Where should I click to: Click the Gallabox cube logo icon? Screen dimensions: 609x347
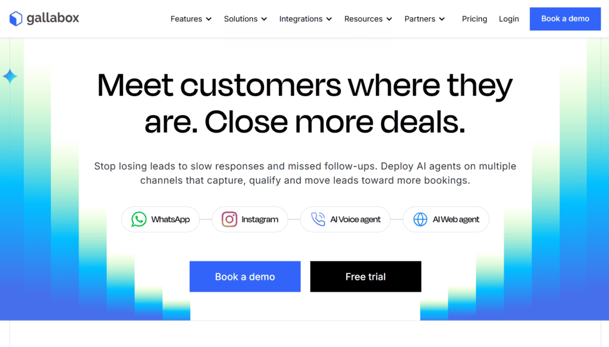pos(16,18)
